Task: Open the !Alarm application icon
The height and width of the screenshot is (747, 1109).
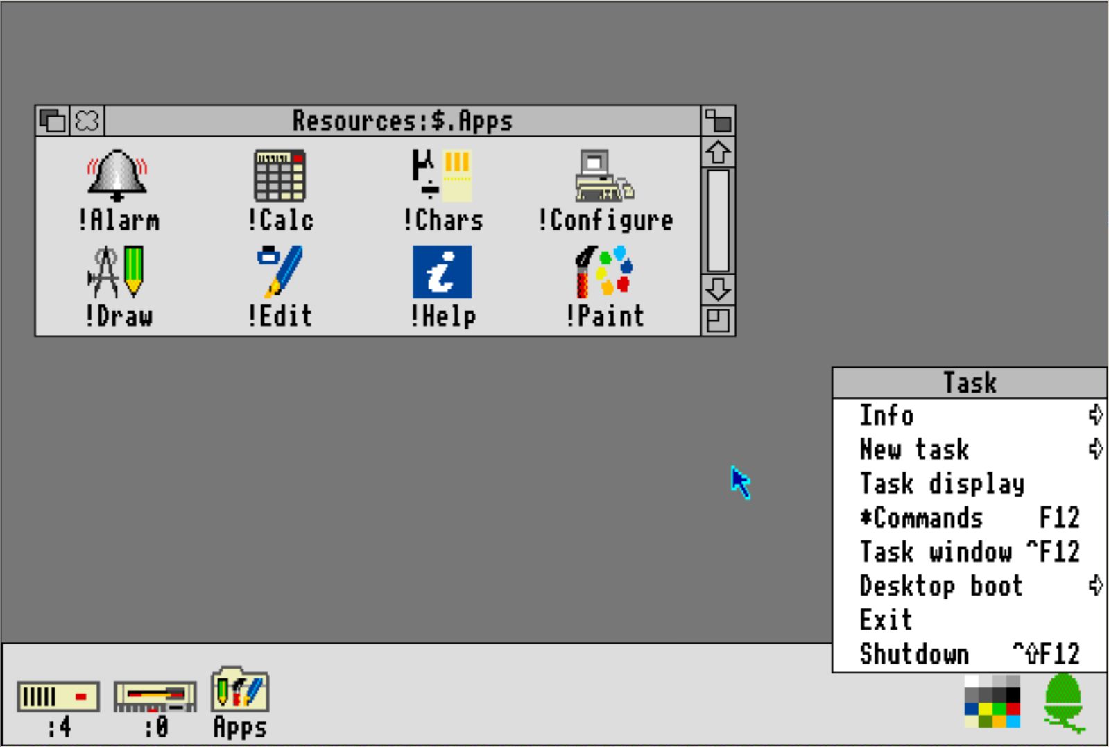Action: point(117,175)
